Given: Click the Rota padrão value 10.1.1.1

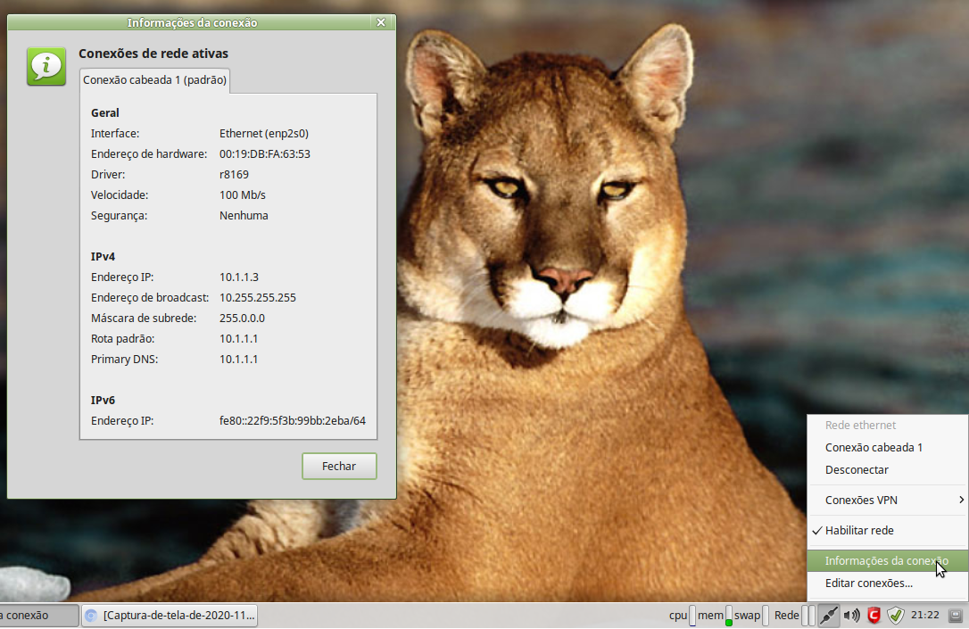Looking at the screenshot, I should point(238,339).
